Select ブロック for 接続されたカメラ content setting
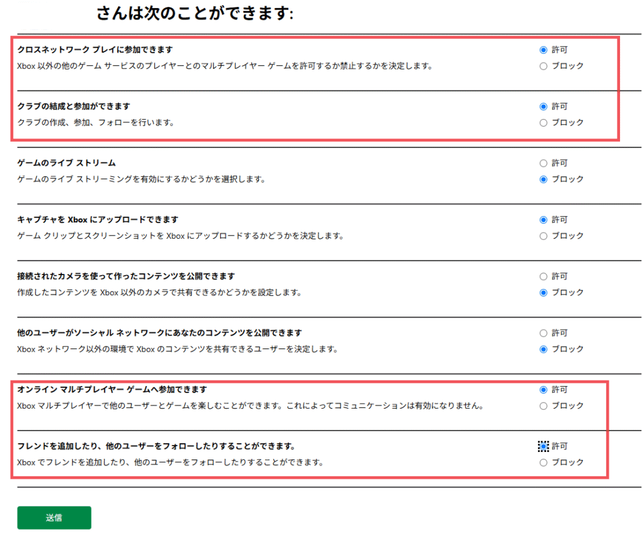Viewport: 642px width, 534px height. pos(544,293)
